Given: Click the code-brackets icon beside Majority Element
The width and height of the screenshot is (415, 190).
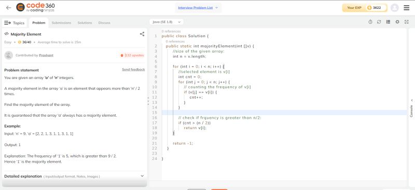Looking at the screenshot, I should tap(7, 34).
